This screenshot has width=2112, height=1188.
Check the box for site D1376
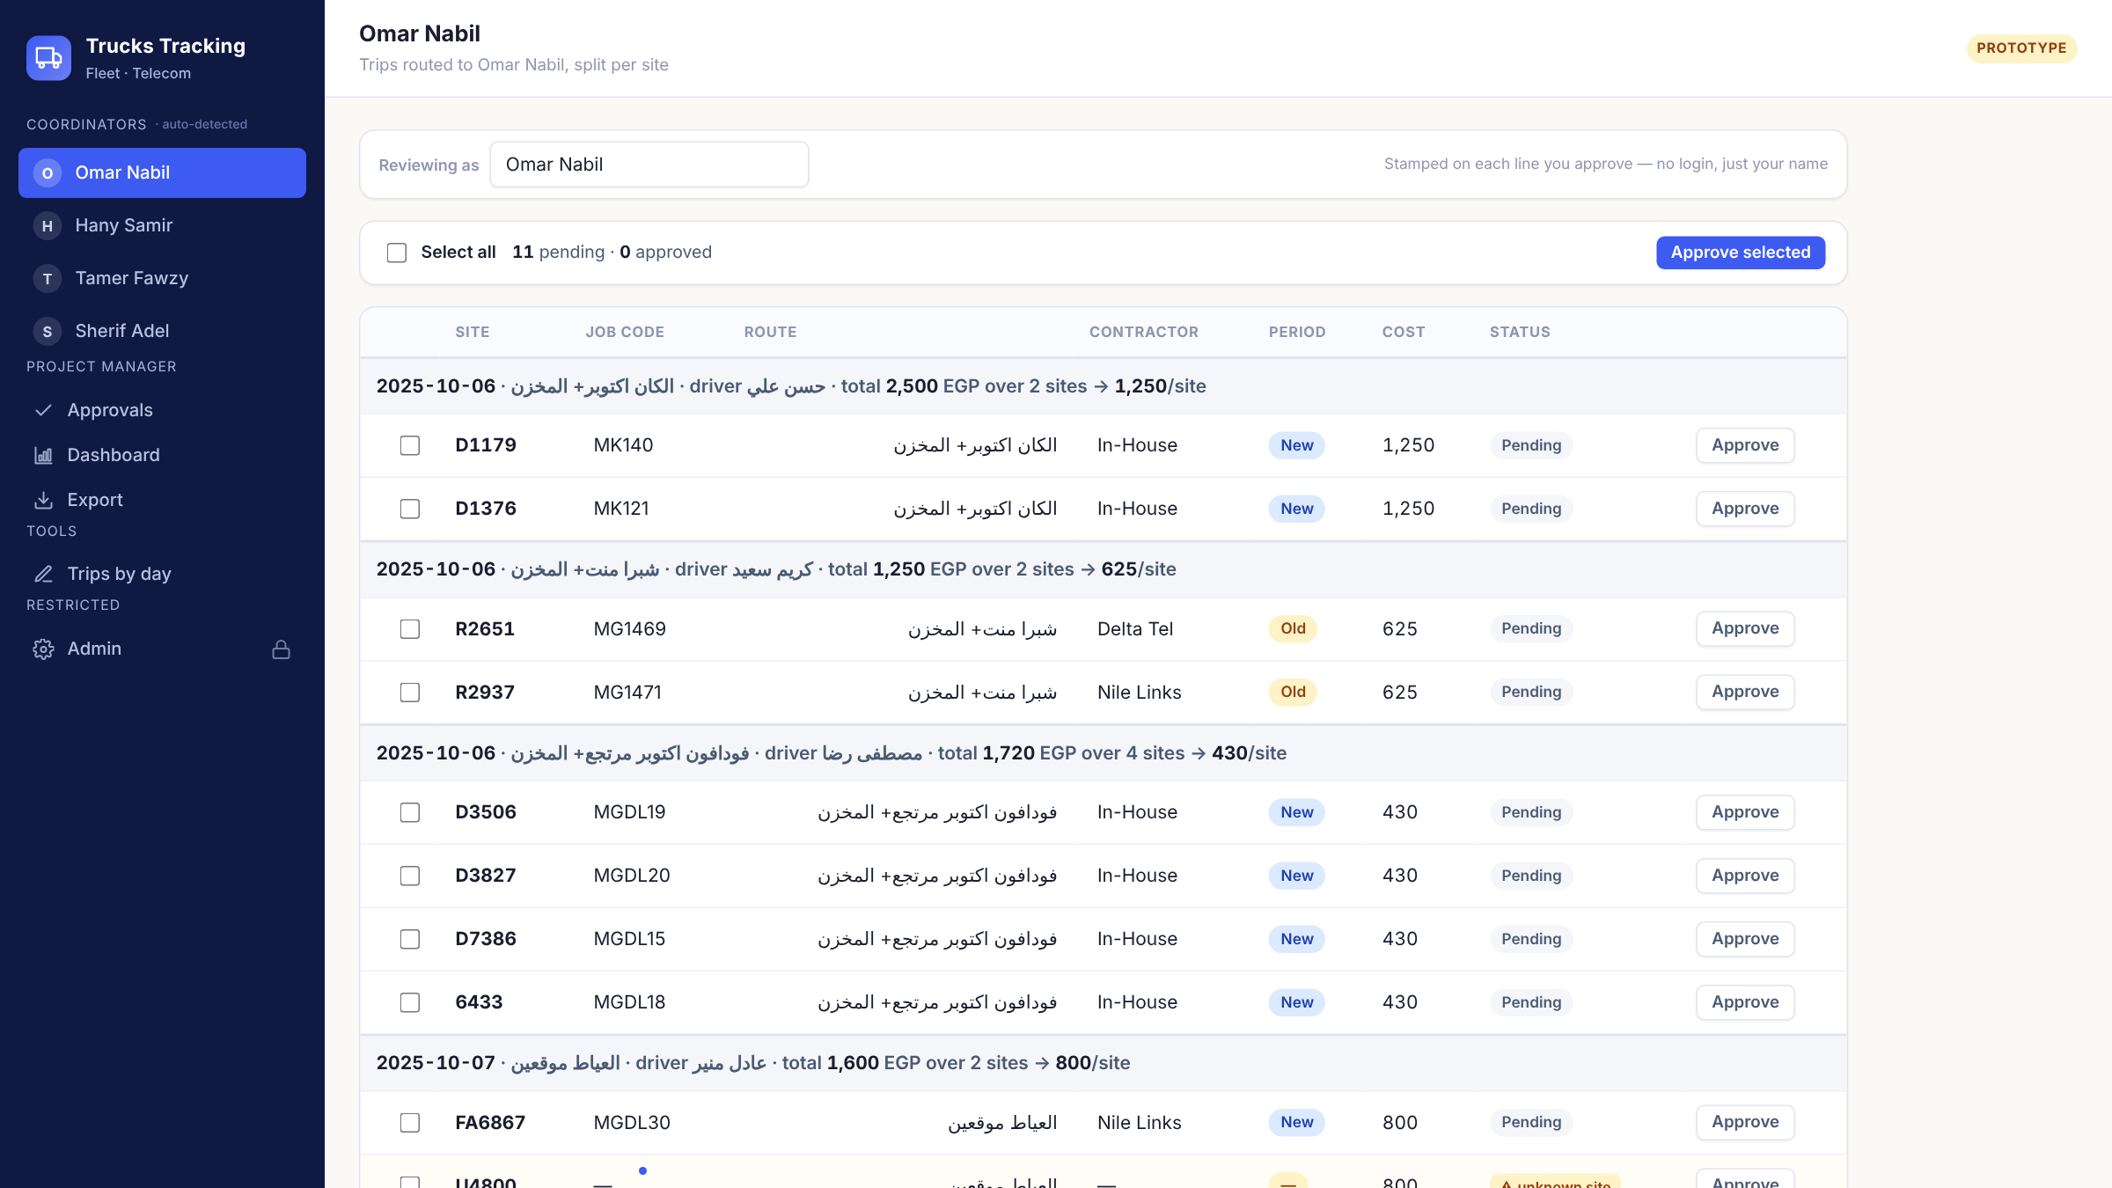pos(410,509)
